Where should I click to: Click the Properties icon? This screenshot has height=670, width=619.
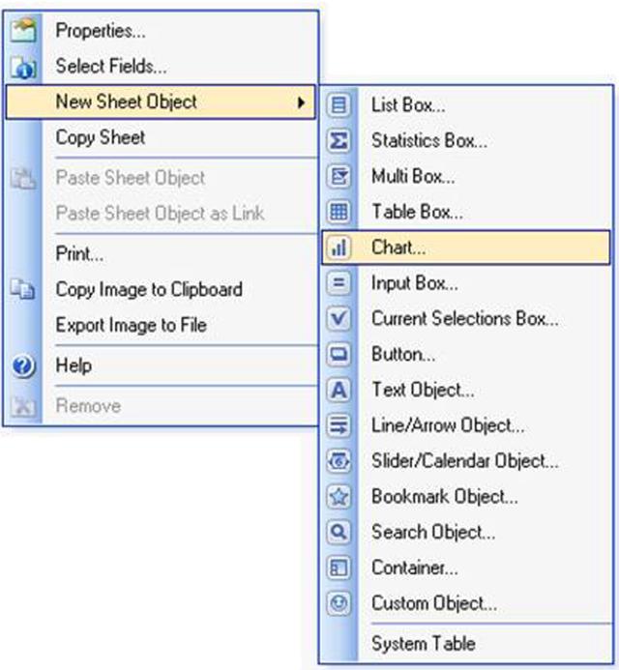coord(25,30)
